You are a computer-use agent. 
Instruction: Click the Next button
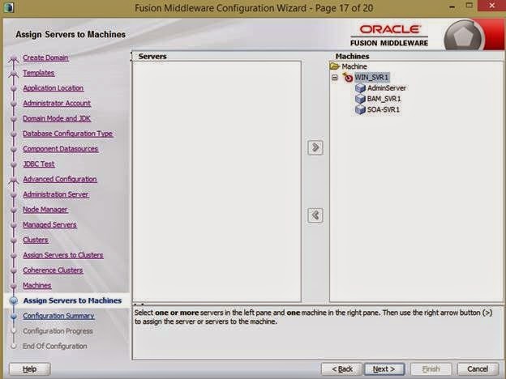(x=384, y=369)
